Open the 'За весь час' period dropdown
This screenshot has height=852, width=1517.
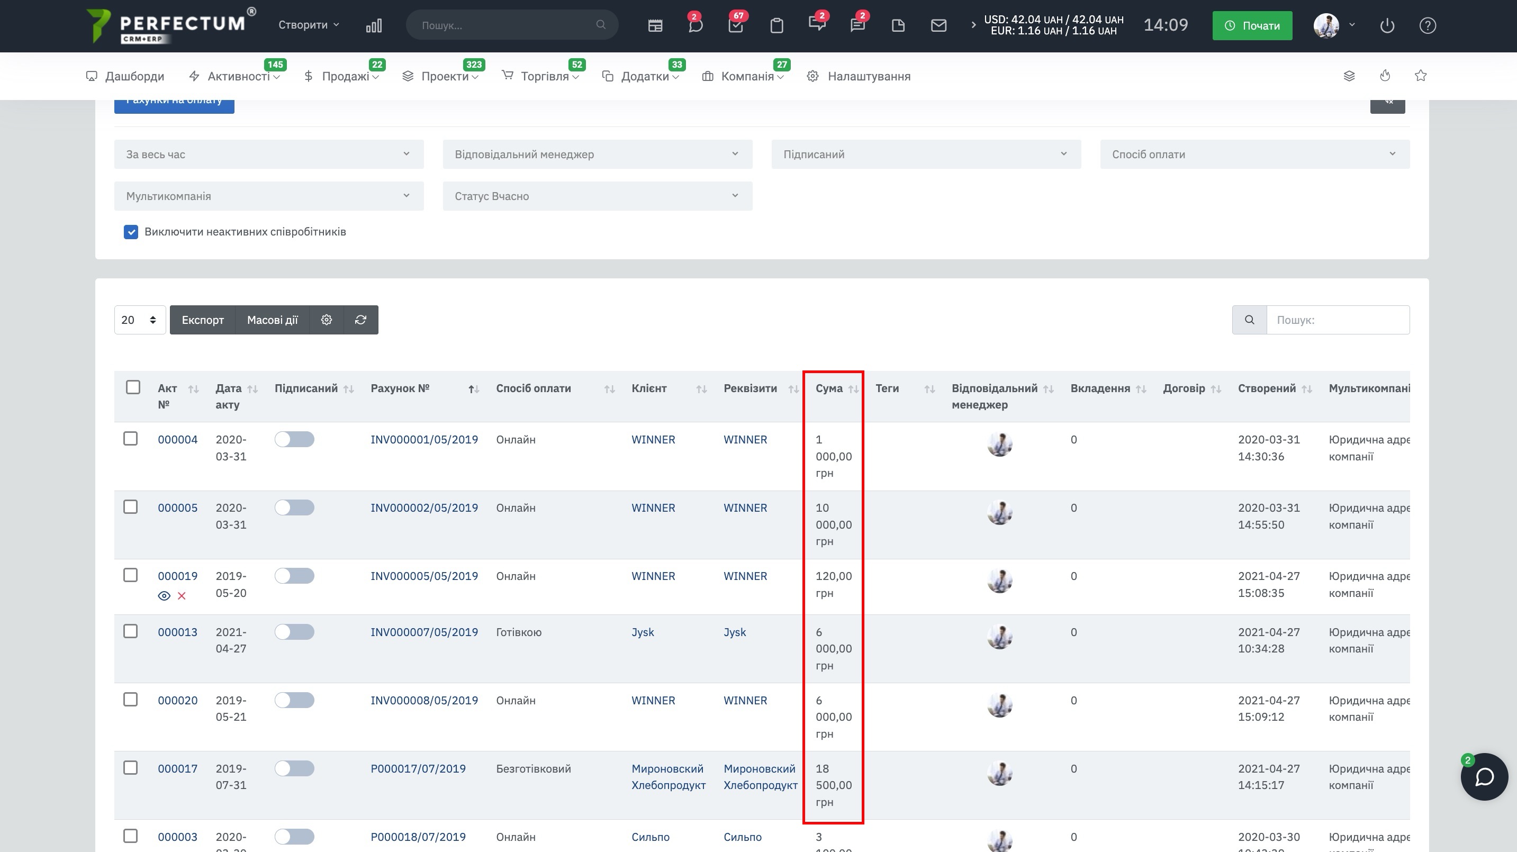[268, 155]
